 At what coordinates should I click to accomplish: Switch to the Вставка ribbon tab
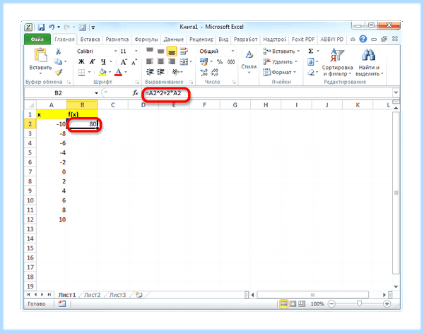(90, 40)
